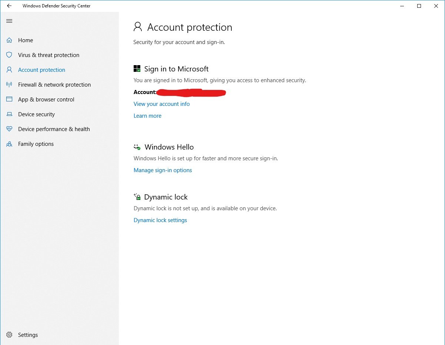Open Dynamic lock settings link

[160, 220]
